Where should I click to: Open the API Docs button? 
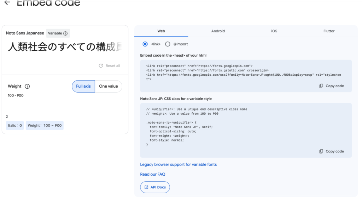(x=155, y=187)
